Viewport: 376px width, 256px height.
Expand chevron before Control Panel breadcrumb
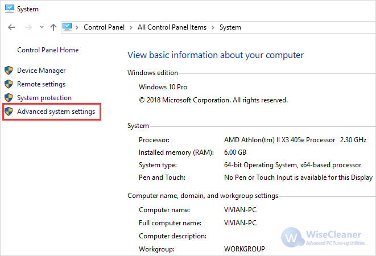(x=77, y=28)
